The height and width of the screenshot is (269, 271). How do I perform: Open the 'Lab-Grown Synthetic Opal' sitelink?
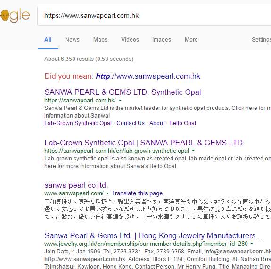pyautogui.click(x=78, y=123)
